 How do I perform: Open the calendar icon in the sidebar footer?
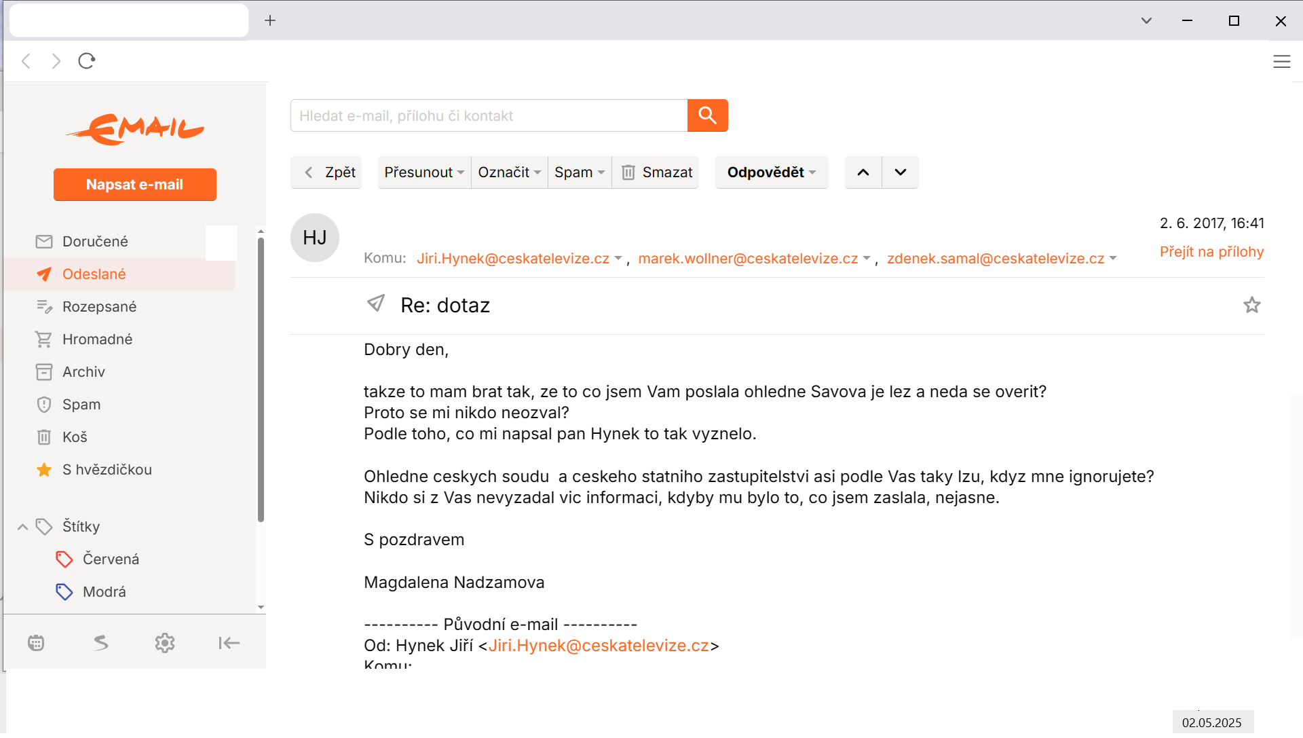click(x=36, y=642)
